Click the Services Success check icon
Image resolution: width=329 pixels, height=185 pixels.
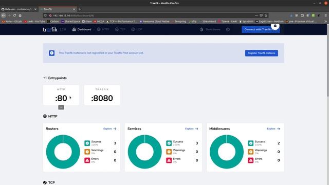point(169,143)
